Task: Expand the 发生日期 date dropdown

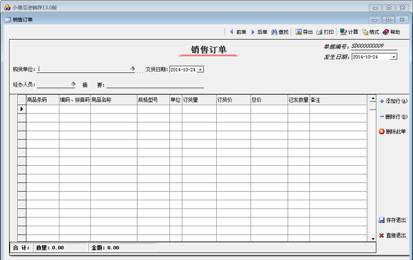Action: tap(394, 57)
